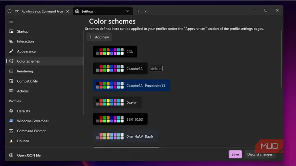Open the hamburger navigation menu
This screenshot has height=166, width=296.
tap(11, 21)
